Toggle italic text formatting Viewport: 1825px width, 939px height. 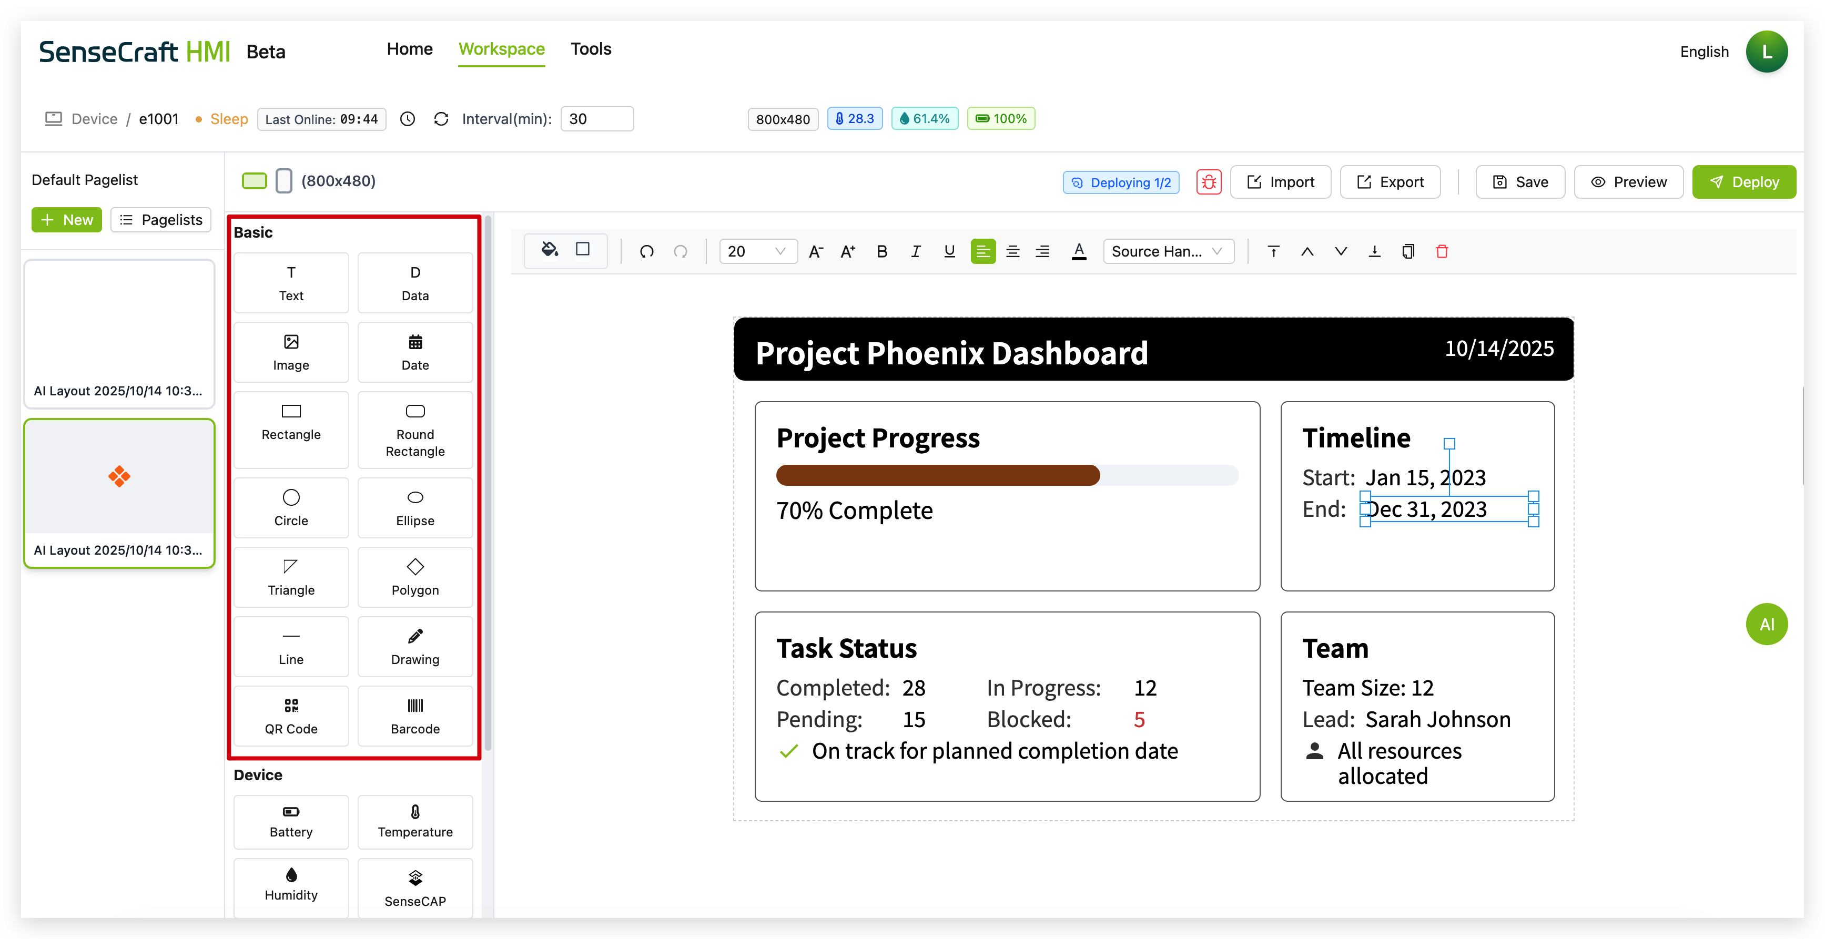(915, 251)
